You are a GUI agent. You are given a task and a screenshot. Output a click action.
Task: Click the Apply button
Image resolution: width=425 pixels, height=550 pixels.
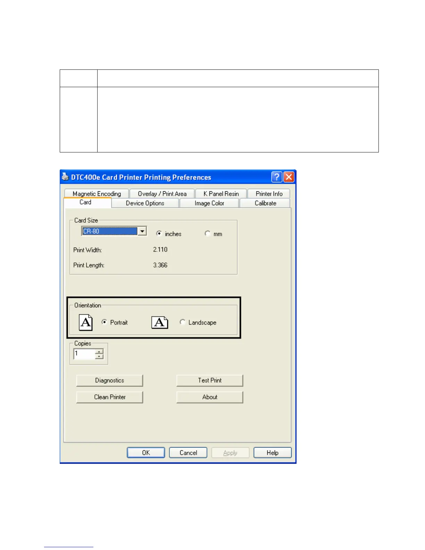(230, 453)
